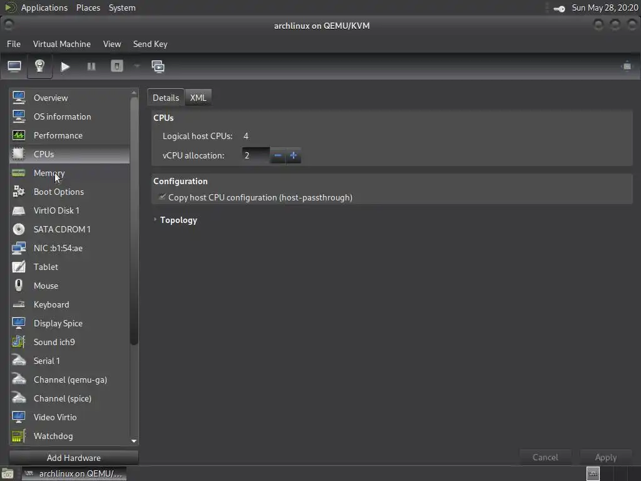Increase vCPU allocation with plus button
The width and height of the screenshot is (641, 481).
click(293, 155)
